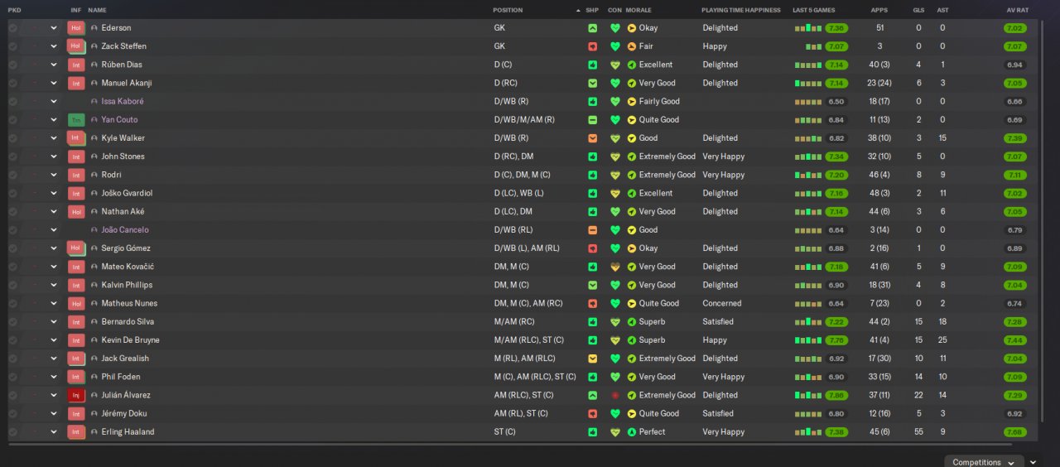The image size is (1060, 467).
Task: Toggle the picked checkmark for Kyle Walker
Action: [x=13, y=138]
